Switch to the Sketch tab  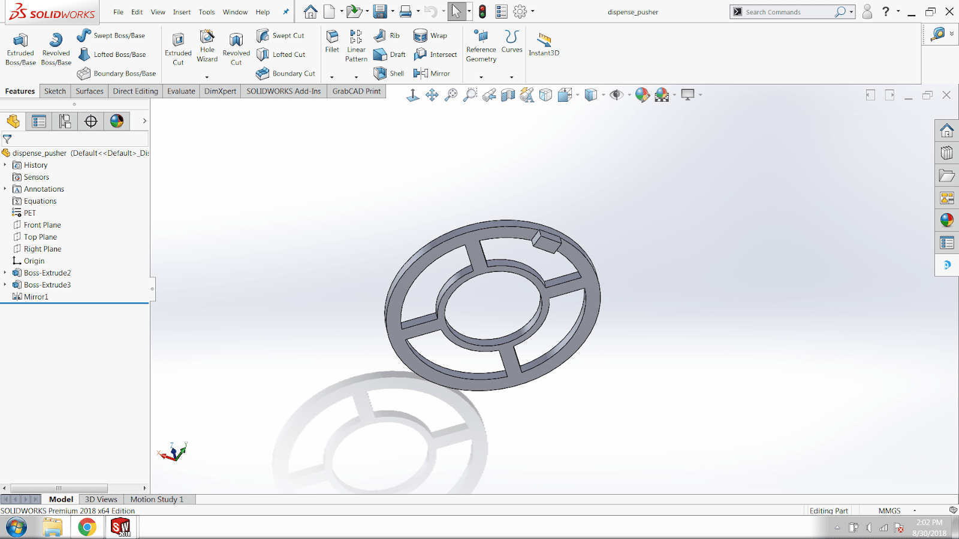point(55,91)
